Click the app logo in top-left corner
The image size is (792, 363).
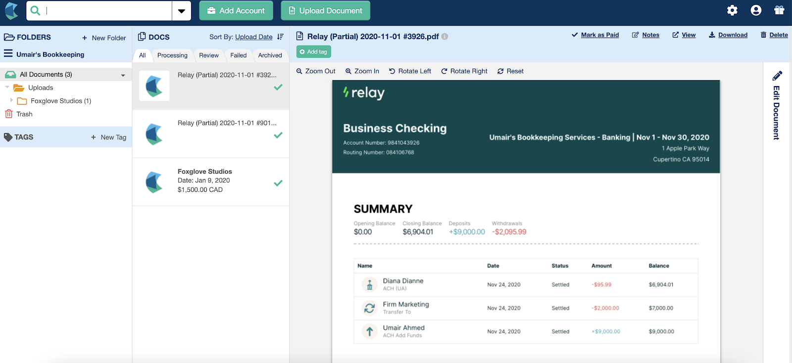11,10
